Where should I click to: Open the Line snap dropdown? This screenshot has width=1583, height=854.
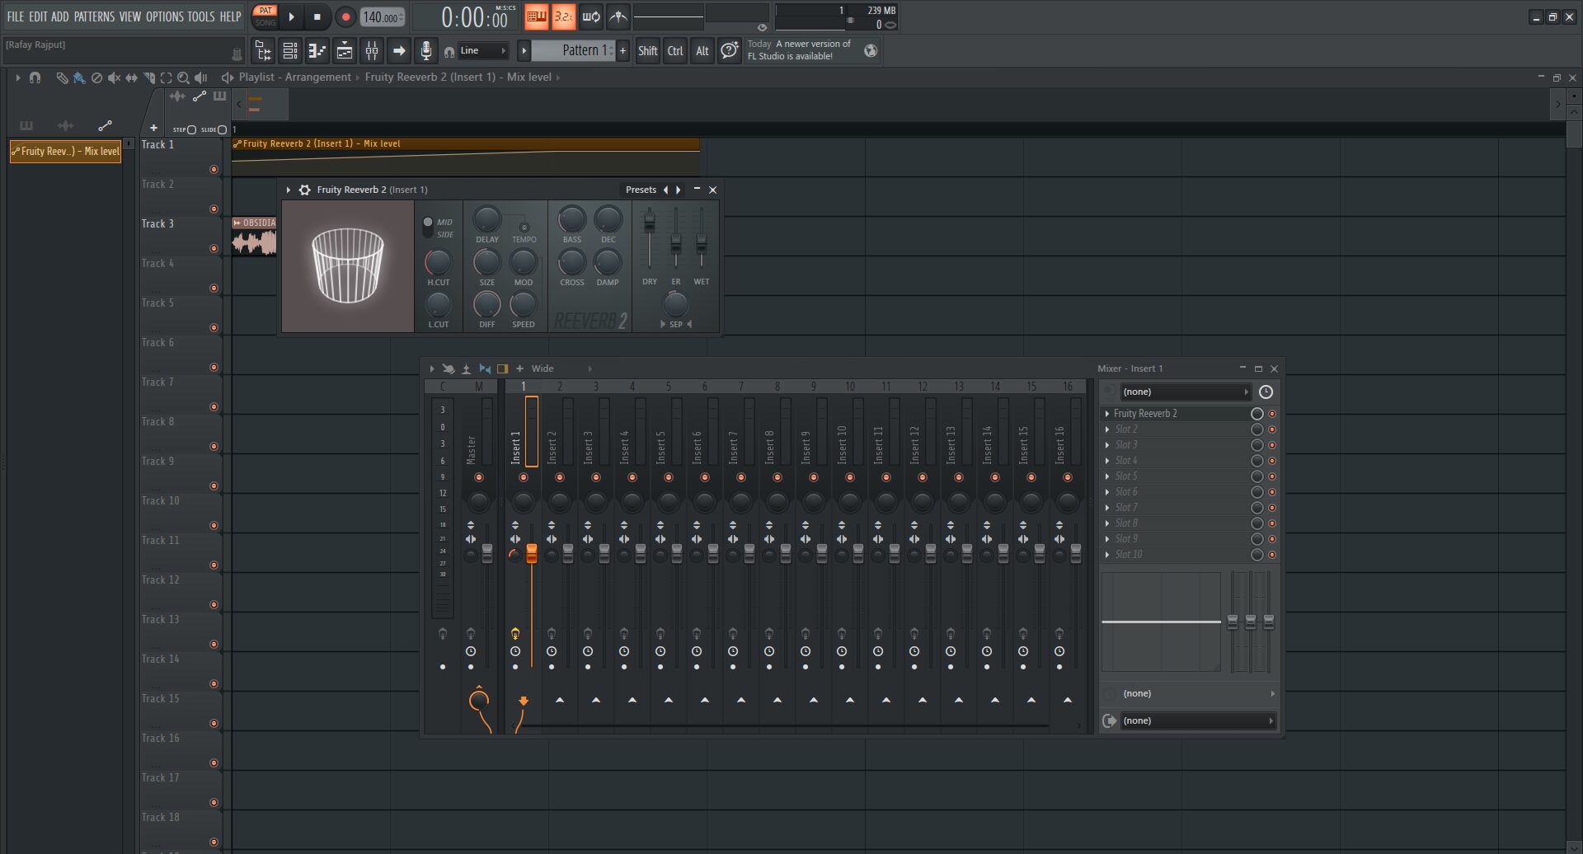[483, 51]
